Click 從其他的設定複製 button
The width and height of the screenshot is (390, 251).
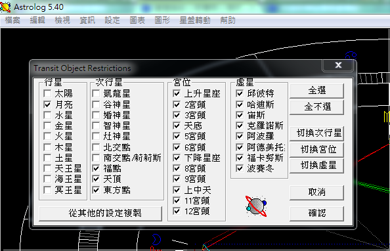coord(100,213)
